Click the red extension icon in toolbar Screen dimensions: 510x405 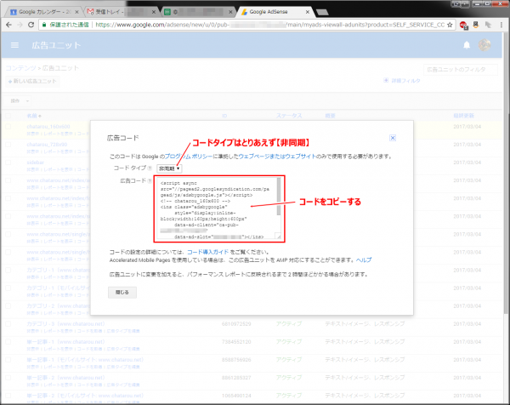coord(463,25)
